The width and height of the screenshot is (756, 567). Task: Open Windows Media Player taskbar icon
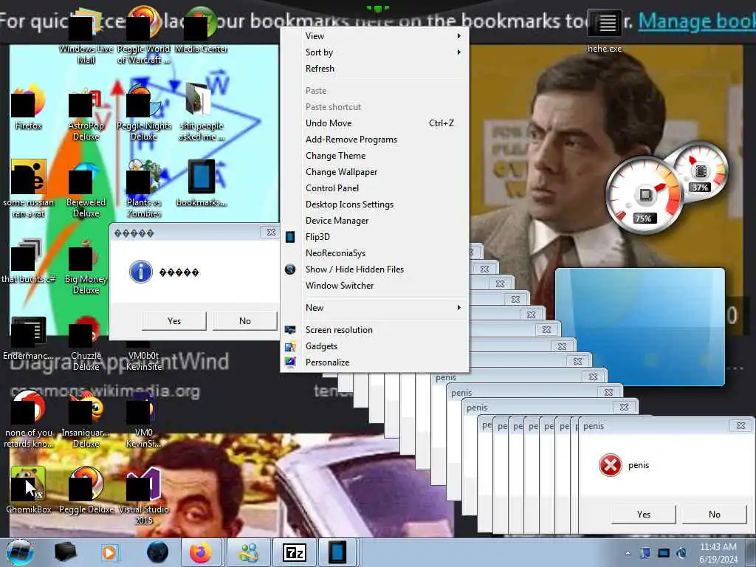109,552
